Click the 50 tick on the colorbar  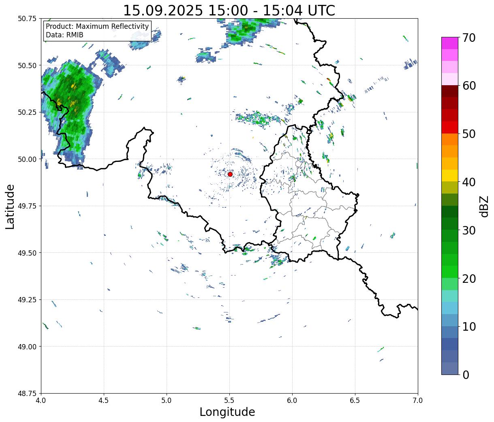coord(468,134)
